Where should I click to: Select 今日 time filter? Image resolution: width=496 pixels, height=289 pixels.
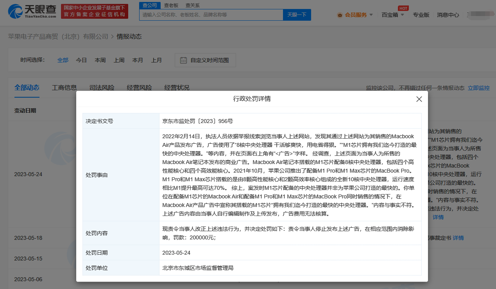tap(81, 60)
